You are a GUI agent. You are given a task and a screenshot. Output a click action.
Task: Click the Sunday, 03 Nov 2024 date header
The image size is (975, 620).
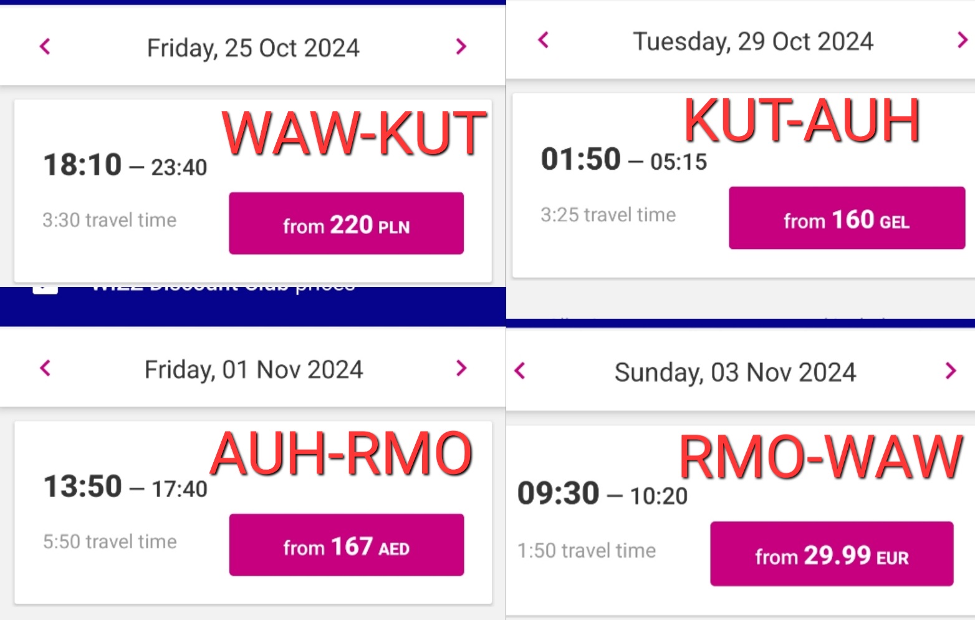[735, 372]
